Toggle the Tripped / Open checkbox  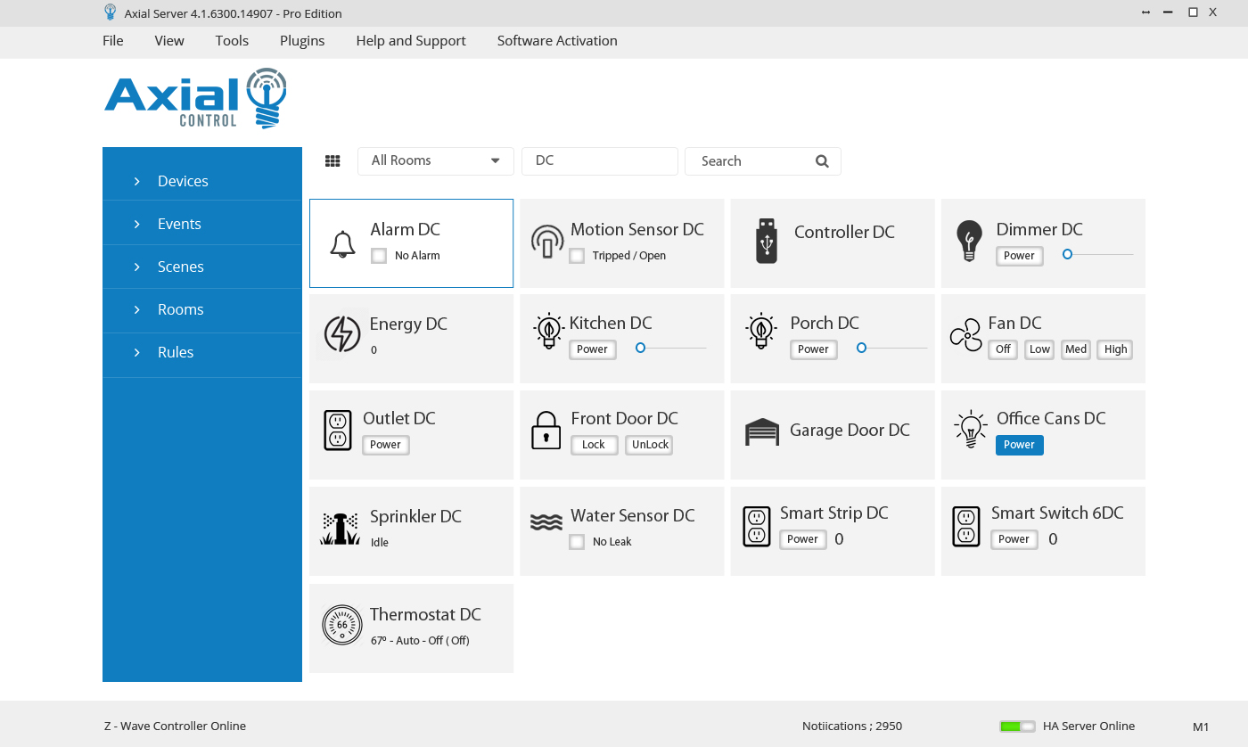(x=577, y=256)
